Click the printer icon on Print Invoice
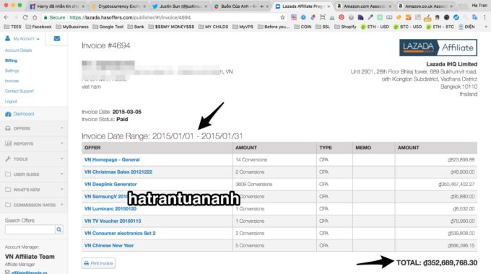This screenshot has width=491, height=274. [x=87, y=263]
